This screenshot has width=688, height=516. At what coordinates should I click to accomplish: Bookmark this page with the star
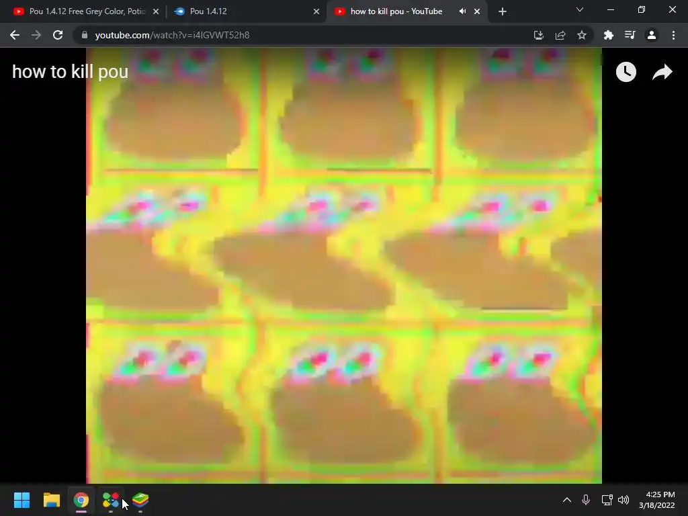582,35
